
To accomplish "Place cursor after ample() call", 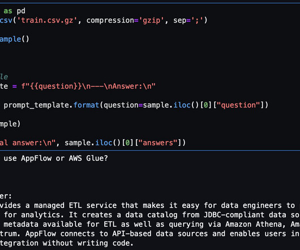I will pyautogui.click(x=29, y=39).
